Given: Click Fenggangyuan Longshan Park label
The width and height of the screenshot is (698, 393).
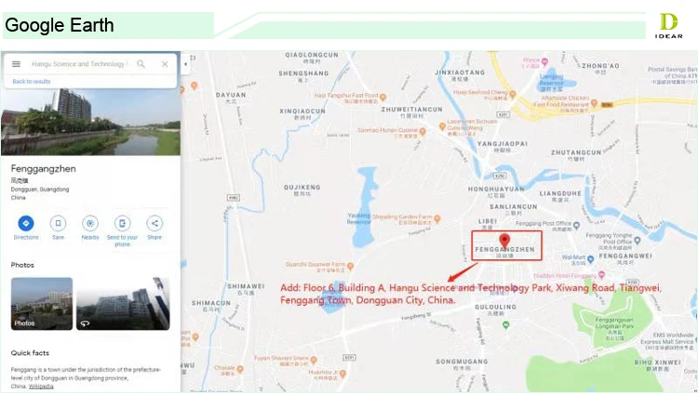Looking at the screenshot, I should 614,323.
